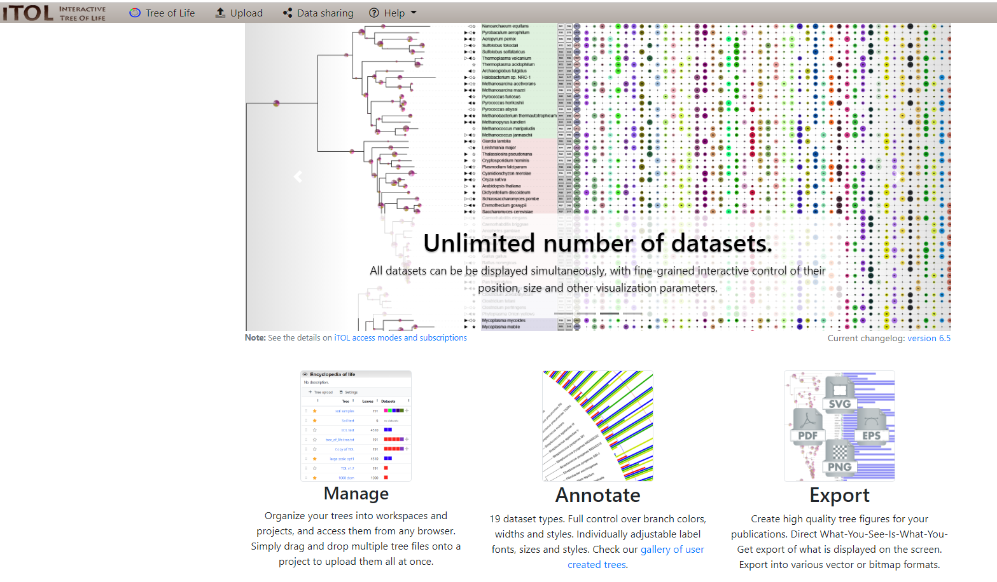Viewport: 997px width, 582px height.
Task: Open iTOL access modes and subscriptions link
Action: [401, 337]
